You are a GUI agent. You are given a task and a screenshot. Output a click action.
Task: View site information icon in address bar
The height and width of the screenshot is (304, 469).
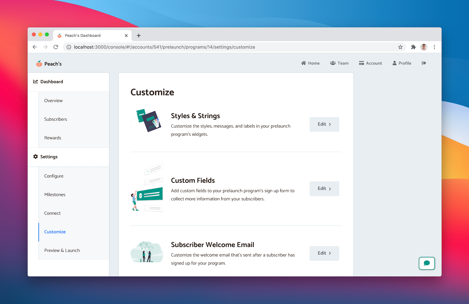click(x=69, y=47)
